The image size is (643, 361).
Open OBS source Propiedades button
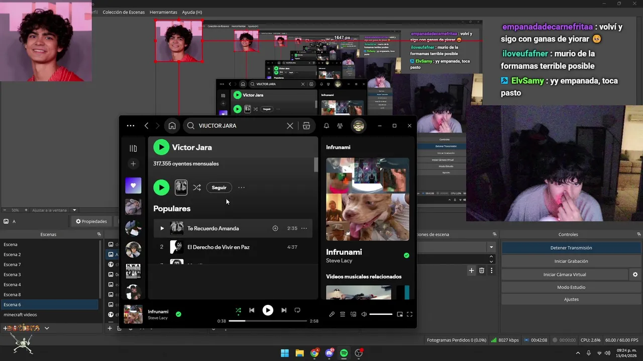pos(91,221)
